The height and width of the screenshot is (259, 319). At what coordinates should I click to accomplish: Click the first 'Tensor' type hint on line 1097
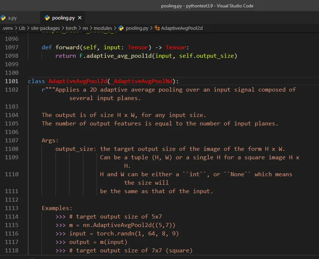click(x=138, y=47)
